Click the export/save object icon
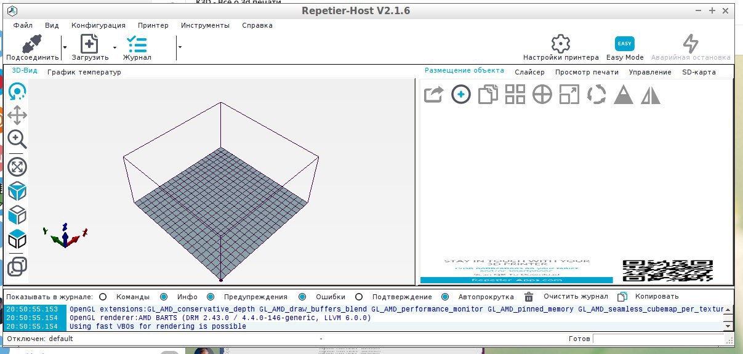 tap(434, 94)
